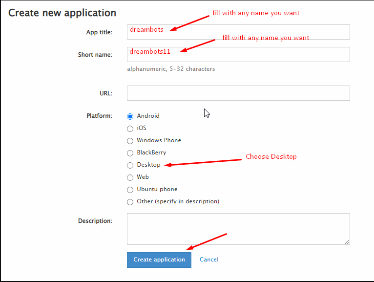Select the Windows Phone radio button
374x282 pixels.
point(130,141)
